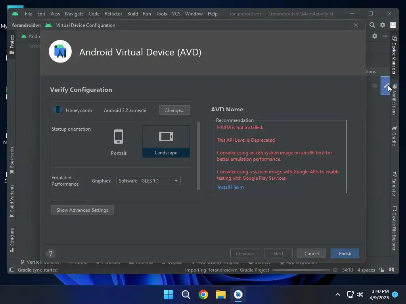Open the Help menu
406x304 pixels.
213,14
